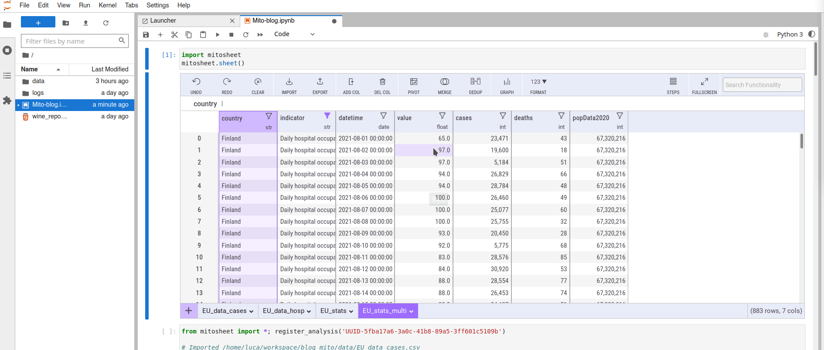
Task: Upload files with the upload icon
Action: pos(86,23)
